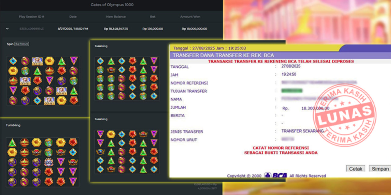Click the Amount Won column header

[190, 17]
